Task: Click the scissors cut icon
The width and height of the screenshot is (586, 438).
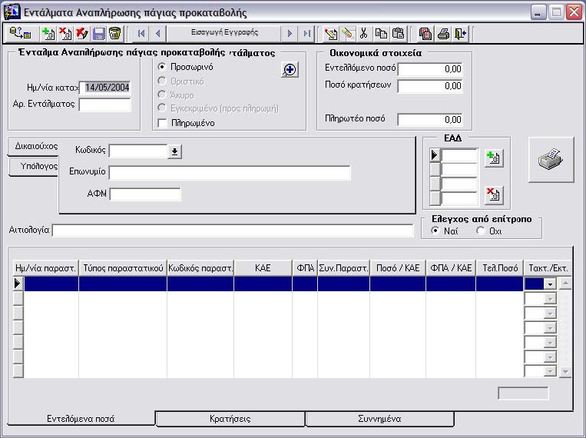Action: click(363, 33)
